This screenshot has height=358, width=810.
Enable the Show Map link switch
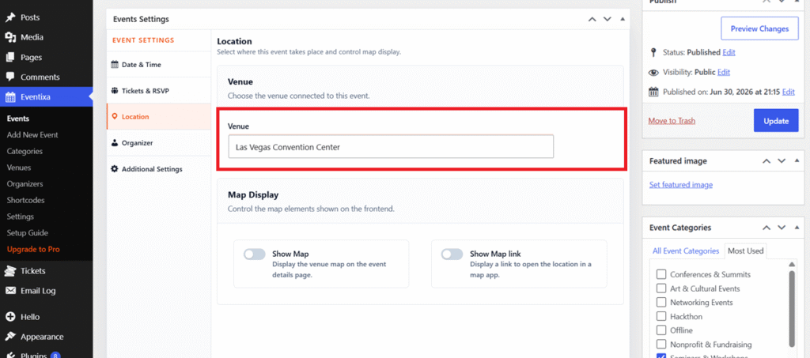coord(452,254)
